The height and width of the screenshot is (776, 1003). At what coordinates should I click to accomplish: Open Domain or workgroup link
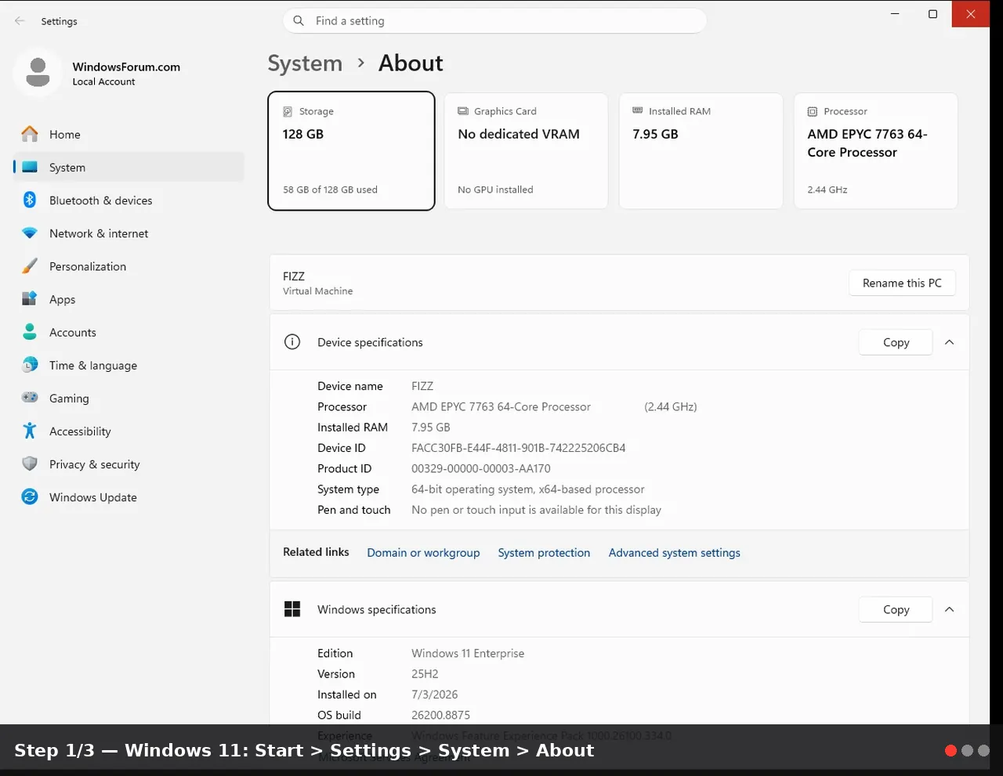pos(423,553)
